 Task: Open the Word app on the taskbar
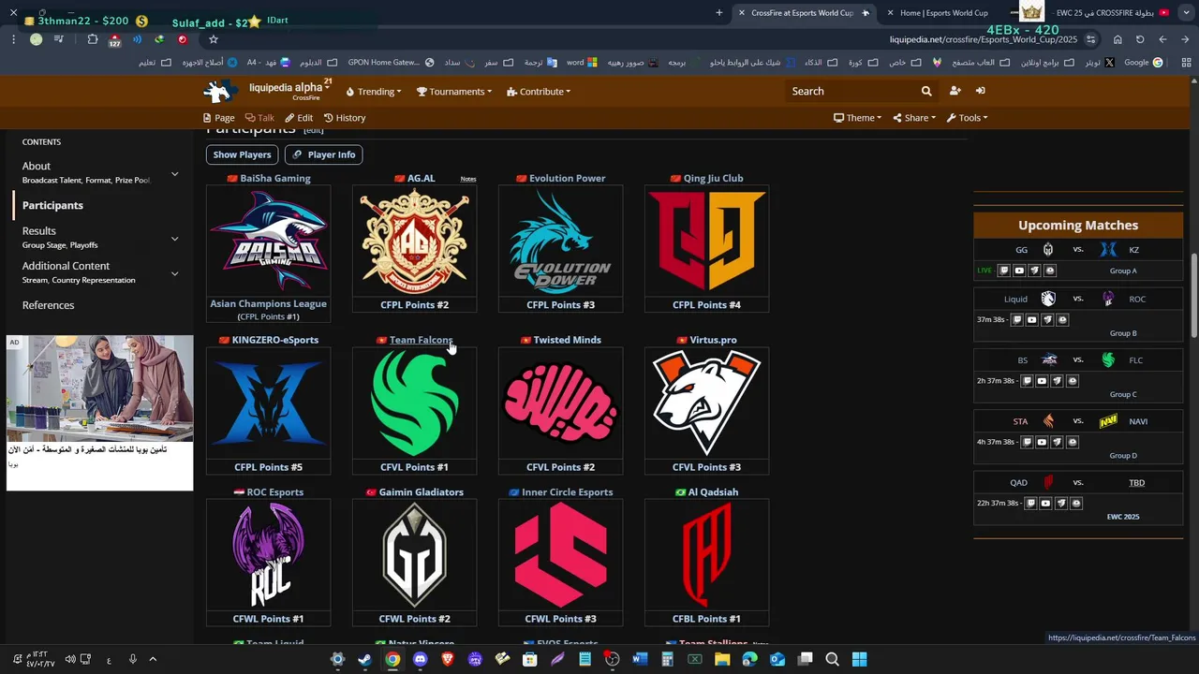click(x=640, y=659)
